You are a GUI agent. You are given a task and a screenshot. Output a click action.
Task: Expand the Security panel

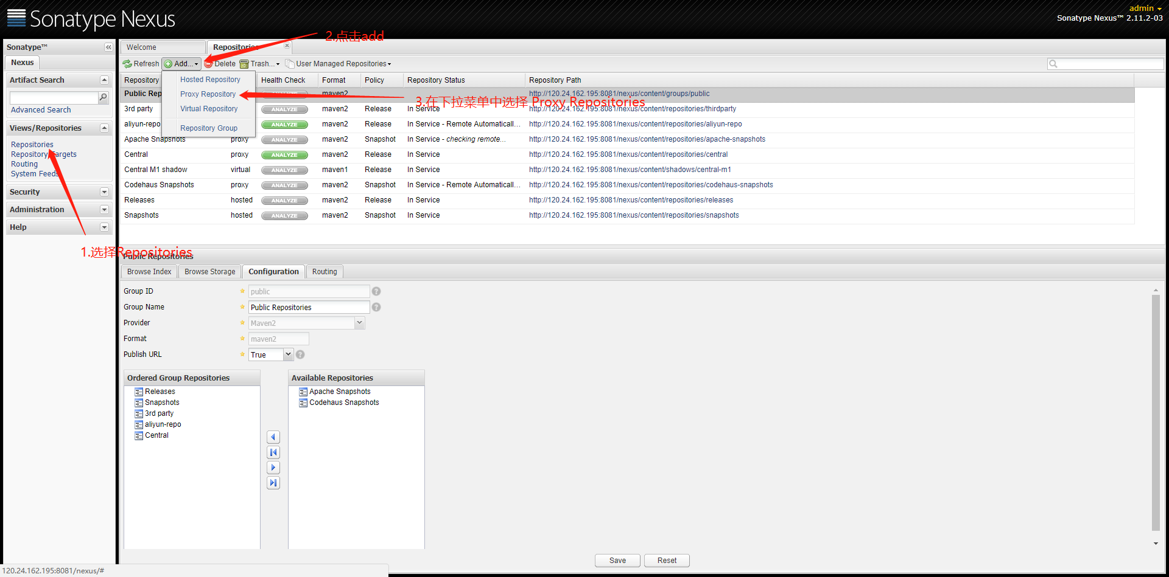tap(104, 192)
